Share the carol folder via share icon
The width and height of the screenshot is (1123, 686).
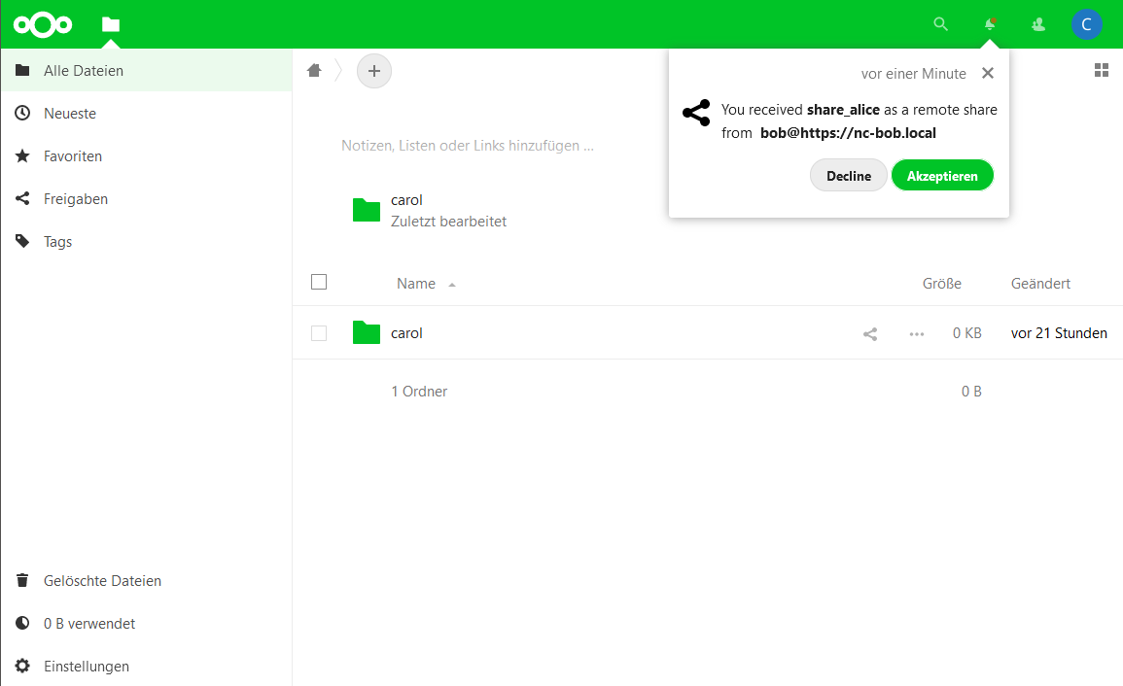(870, 333)
